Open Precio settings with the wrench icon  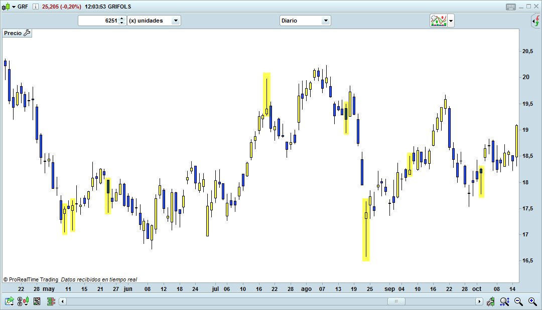coord(27,33)
